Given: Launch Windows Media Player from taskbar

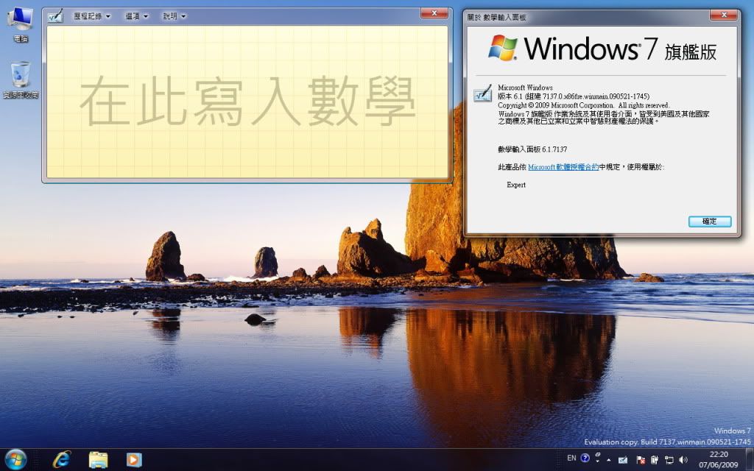Looking at the screenshot, I should 134,460.
